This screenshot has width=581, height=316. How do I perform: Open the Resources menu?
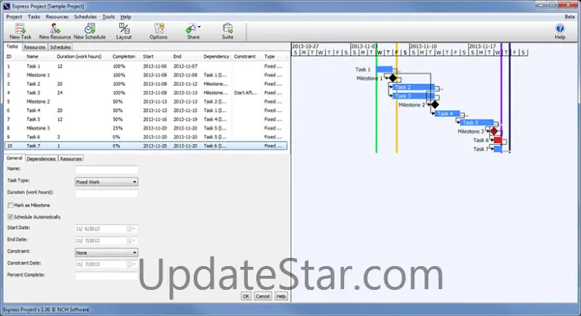coord(57,16)
